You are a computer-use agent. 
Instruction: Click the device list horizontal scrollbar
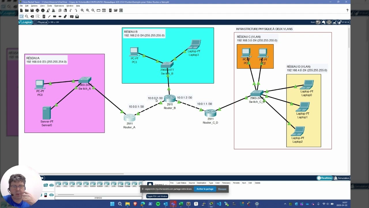click(66, 195)
